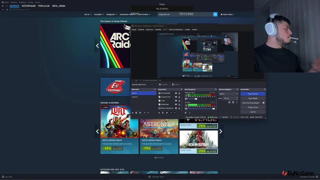Image resolution: width=320 pixels, height=180 pixels.
Task: Open Soldur transition dropdown
Action: pyautogui.click(x=228, y=94)
